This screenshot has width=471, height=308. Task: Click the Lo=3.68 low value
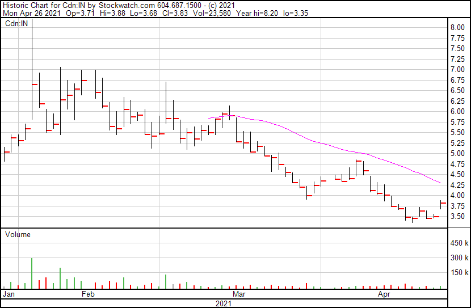(x=144, y=13)
